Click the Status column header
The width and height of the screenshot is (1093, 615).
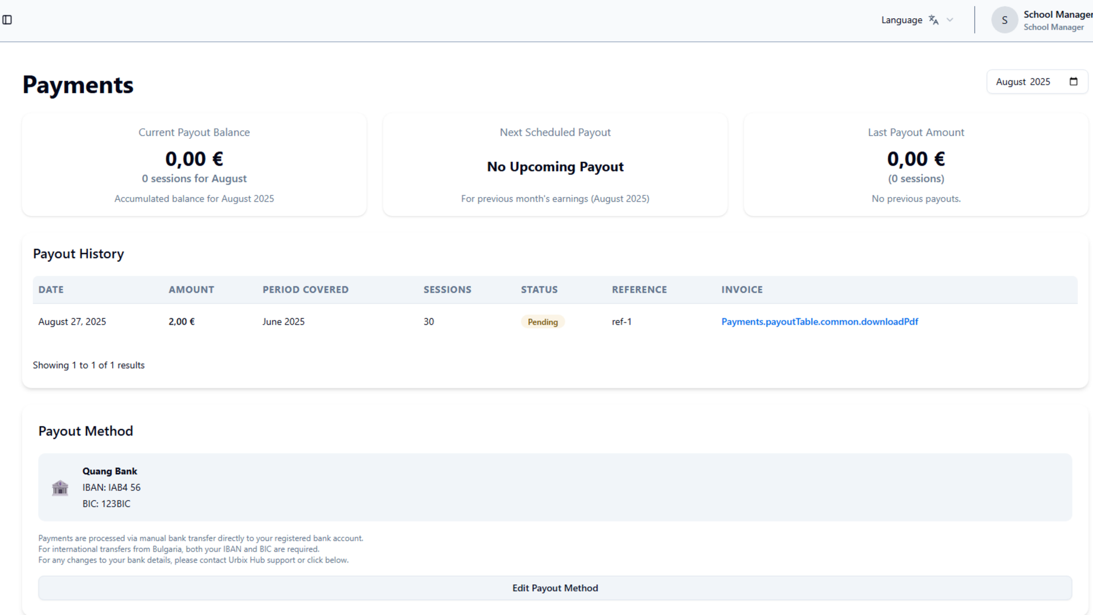539,289
